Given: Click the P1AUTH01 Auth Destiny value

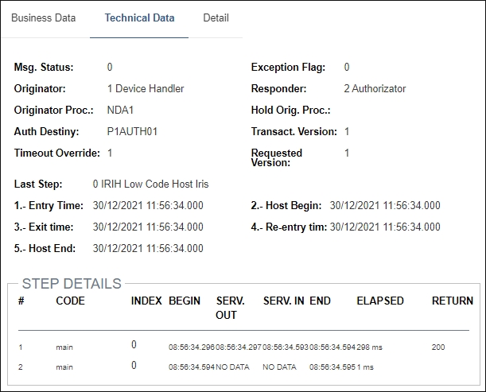Looking at the screenshot, I should pyautogui.click(x=132, y=131).
